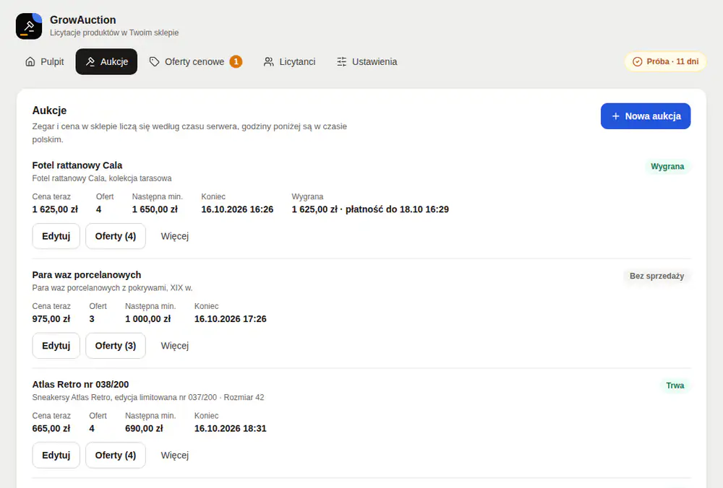The image size is (723, 488).
Task: Open Więcej options for Atlas Retro
Action: [175, 456]
